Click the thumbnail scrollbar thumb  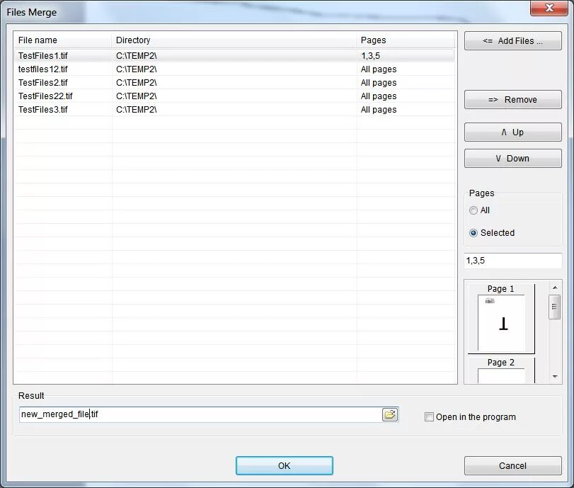555,307
